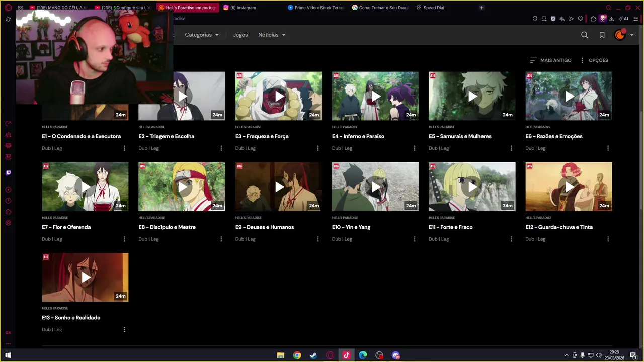Open more options for E12 episode
The image size is (644, 362).
point(608,239)
